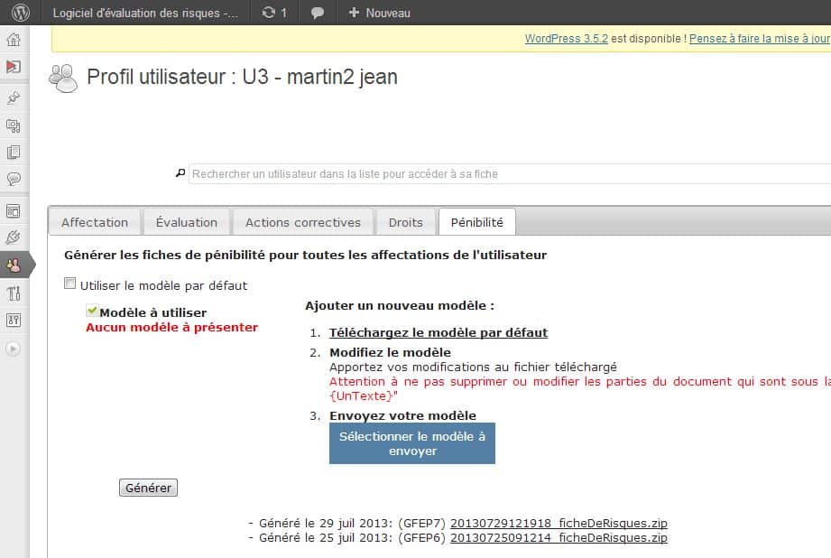Open the site name menu in admin bar
Viewport: 831px width, 558px height.
click(x=144, y=13)
